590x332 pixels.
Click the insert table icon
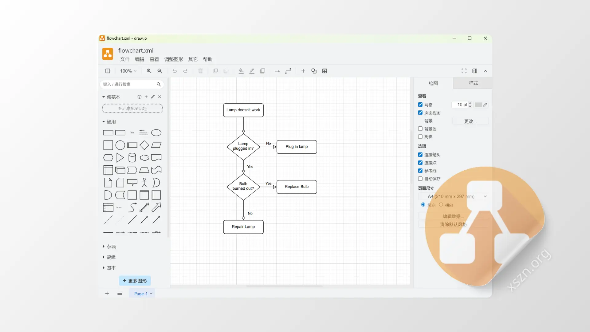(325, 71)
